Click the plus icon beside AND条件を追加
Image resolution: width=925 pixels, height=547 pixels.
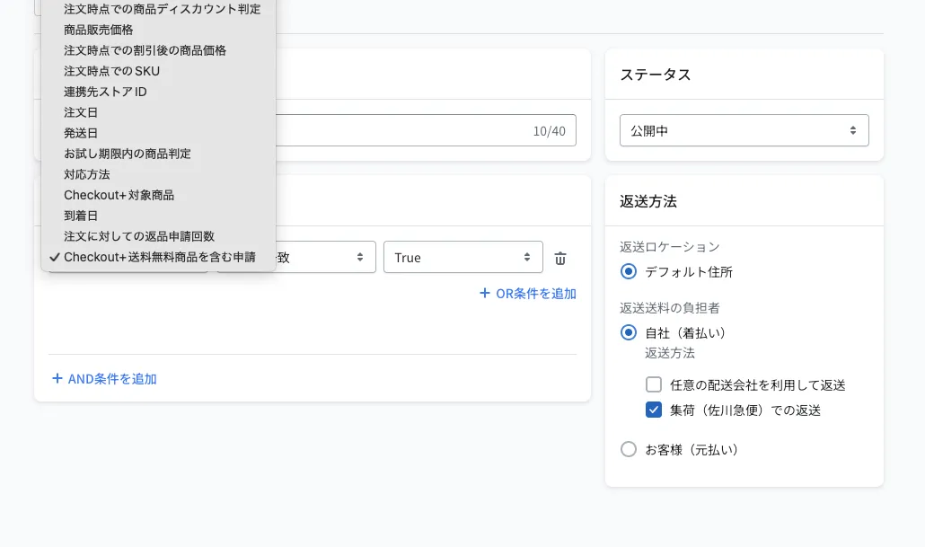pyautogui.click(x=57, y=378)
